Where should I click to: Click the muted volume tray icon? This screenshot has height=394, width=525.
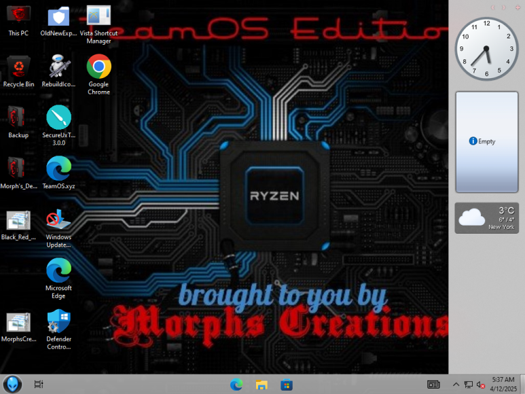coord(481,385)
